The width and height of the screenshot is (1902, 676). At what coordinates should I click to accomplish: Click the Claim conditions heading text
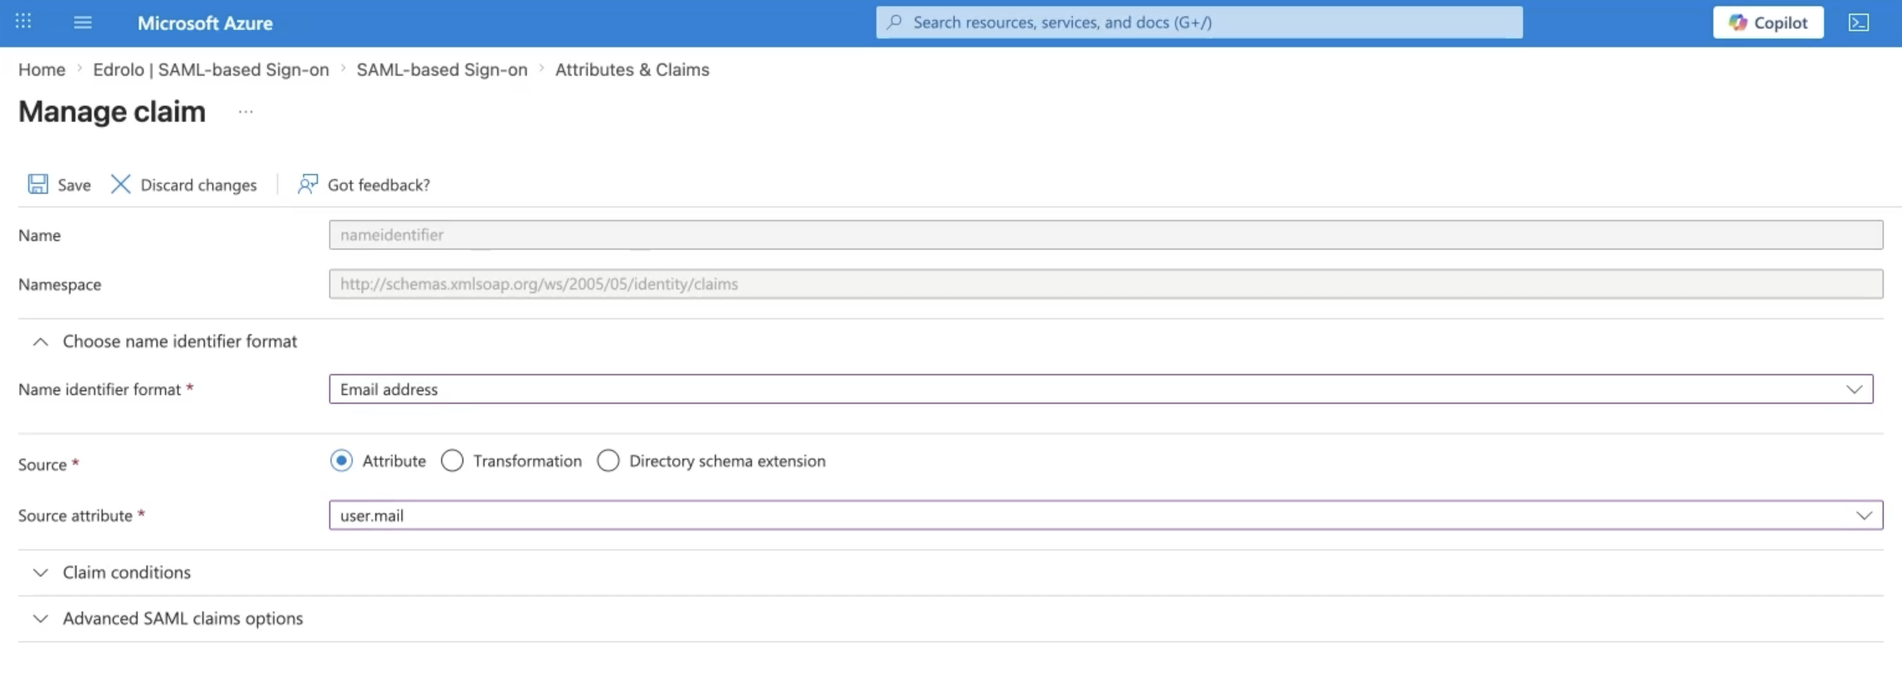(x=127, y=572)
